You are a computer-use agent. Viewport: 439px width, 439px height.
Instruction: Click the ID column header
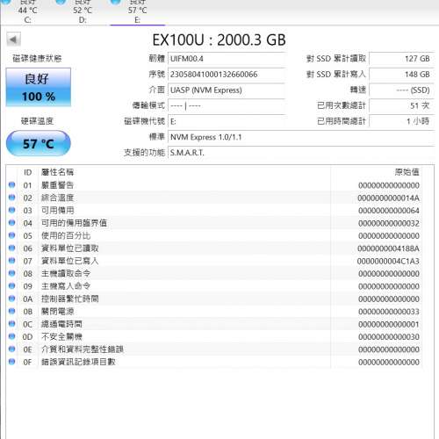28,172
